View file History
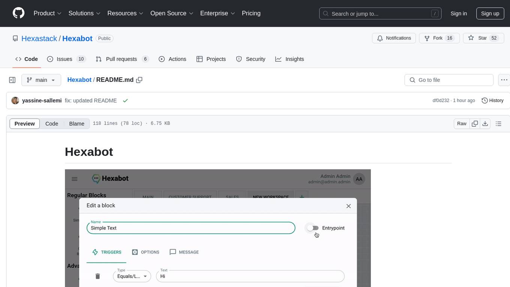This screenshot has width=510, height=287. (492, 101)
